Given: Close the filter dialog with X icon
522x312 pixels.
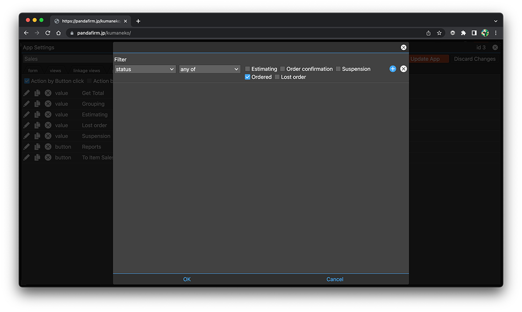Looking at the screenshot, I should (x=403, y=48).
